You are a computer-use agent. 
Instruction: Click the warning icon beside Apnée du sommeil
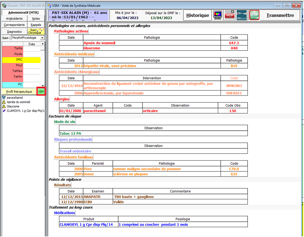[4, 102]
